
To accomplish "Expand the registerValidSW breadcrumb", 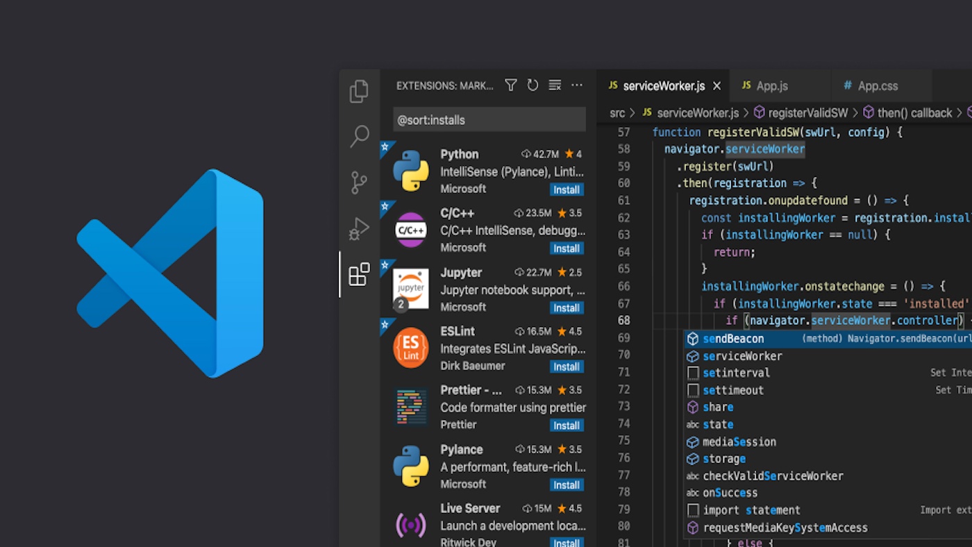I will 801,112.
